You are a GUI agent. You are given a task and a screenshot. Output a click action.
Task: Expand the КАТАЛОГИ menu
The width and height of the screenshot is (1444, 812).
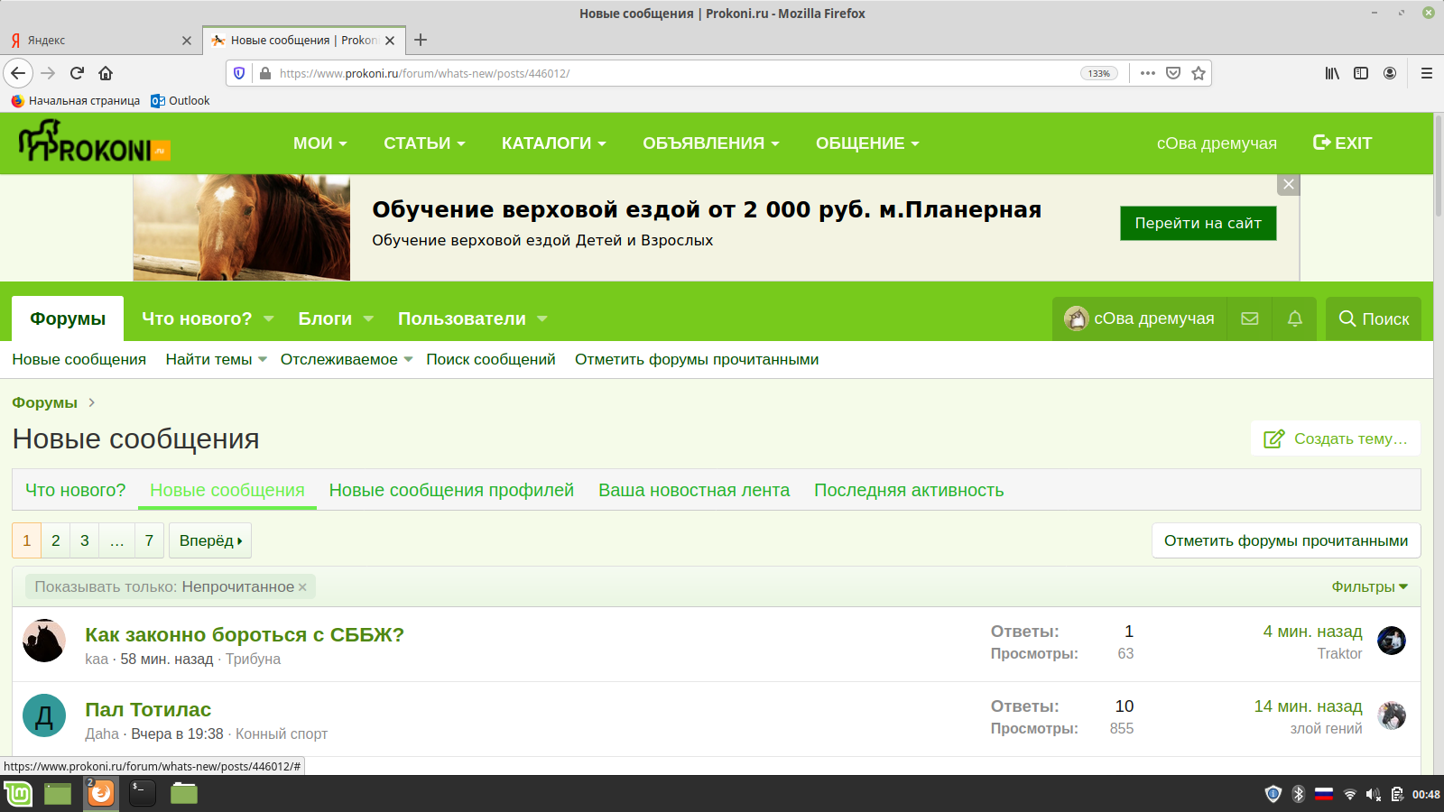pos(553,143)
